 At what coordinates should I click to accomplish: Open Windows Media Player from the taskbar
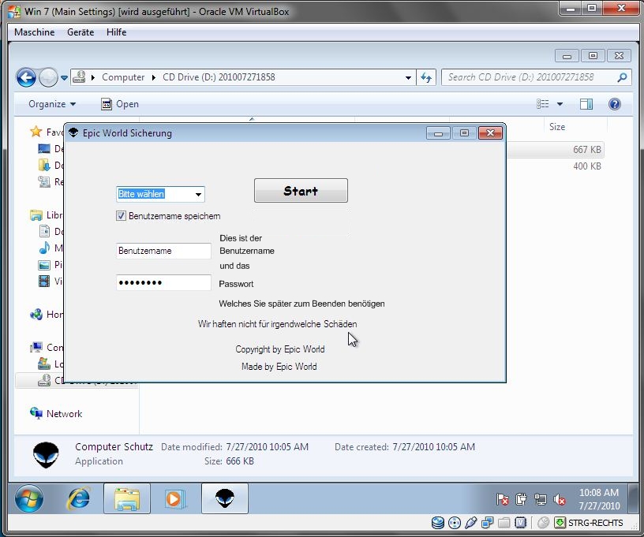[x=174, y=498]
